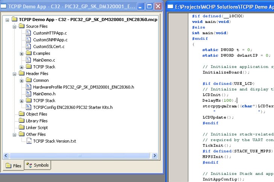This screenshot has width=274, height=182.
Task: Select HardwareProfile PIC32_GP_SK_DM320001_ENC28J60.h
Action: (x=84, y=87)
